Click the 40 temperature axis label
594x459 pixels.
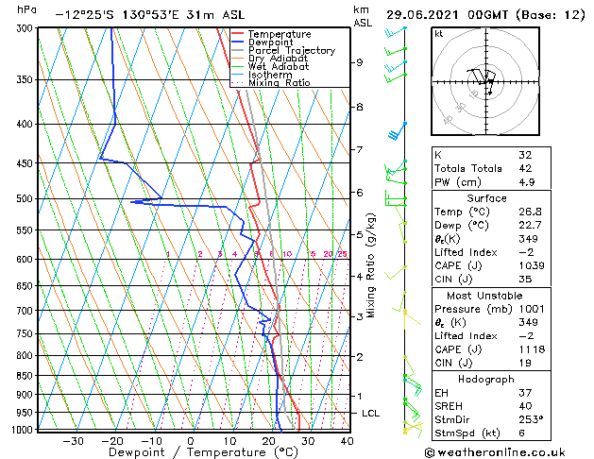[x=347, y=441]
